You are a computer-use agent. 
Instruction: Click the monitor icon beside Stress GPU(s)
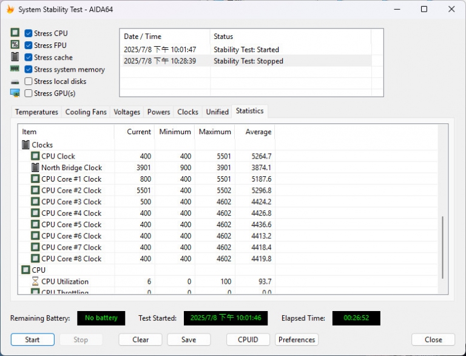(x=15, y=93)
